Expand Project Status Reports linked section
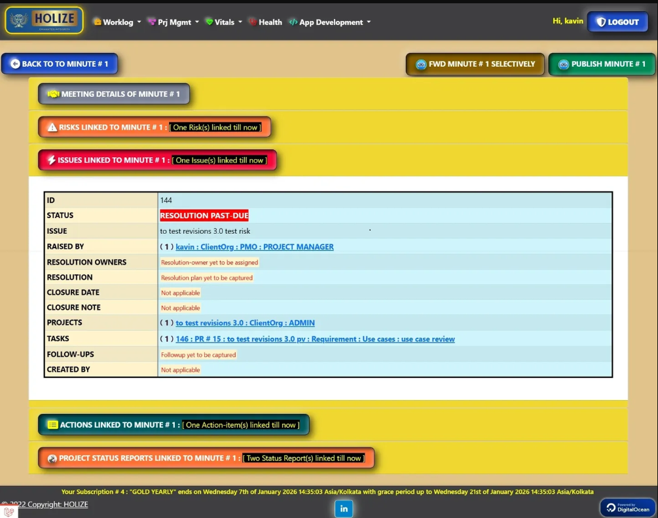 pos(206,458)
